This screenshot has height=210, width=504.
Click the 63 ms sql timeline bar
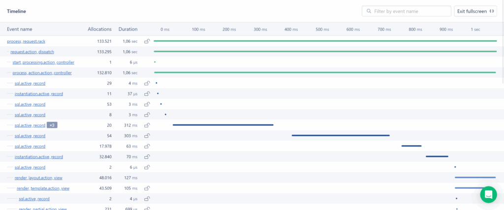(x=411, y=146)
